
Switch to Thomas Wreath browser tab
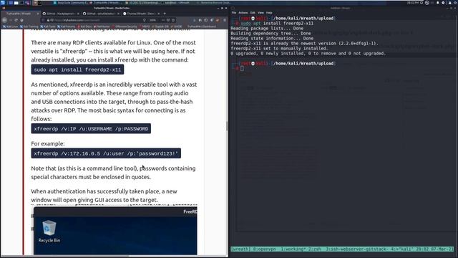pos(142,14)
